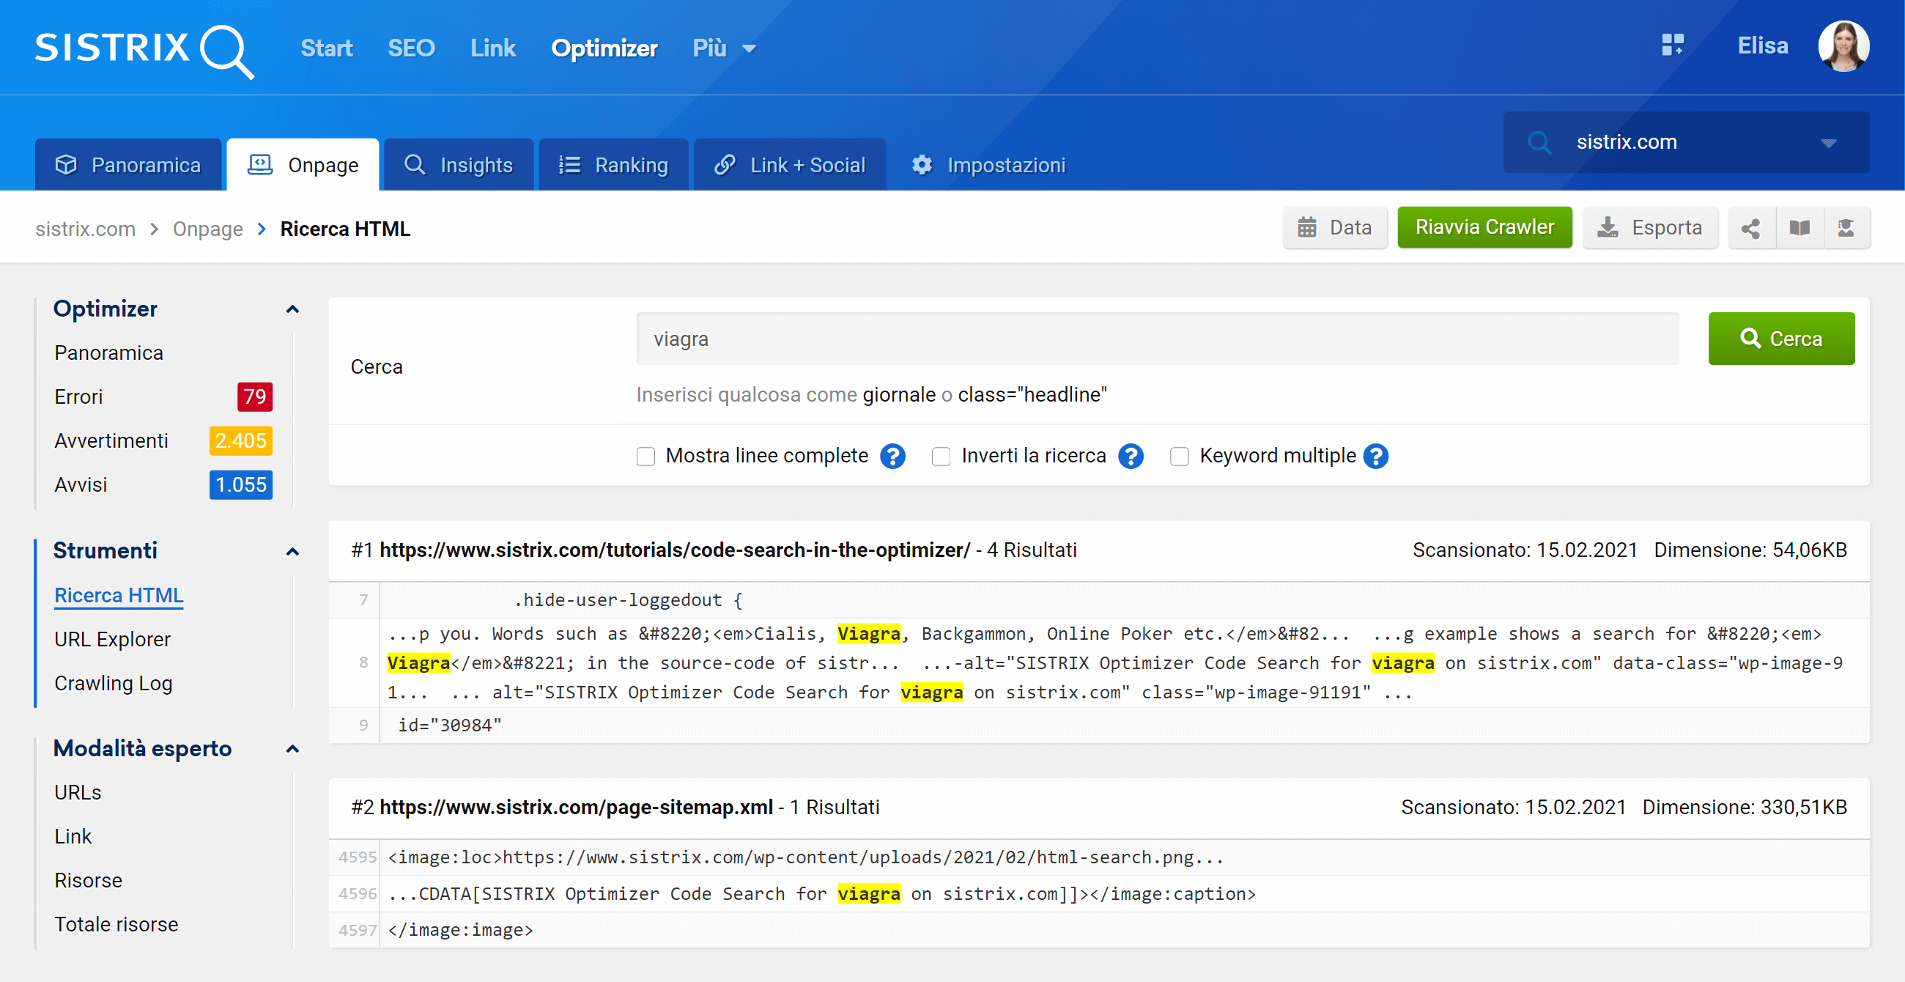Open the Link + Social tab
1905x982 pixels.
790,165
